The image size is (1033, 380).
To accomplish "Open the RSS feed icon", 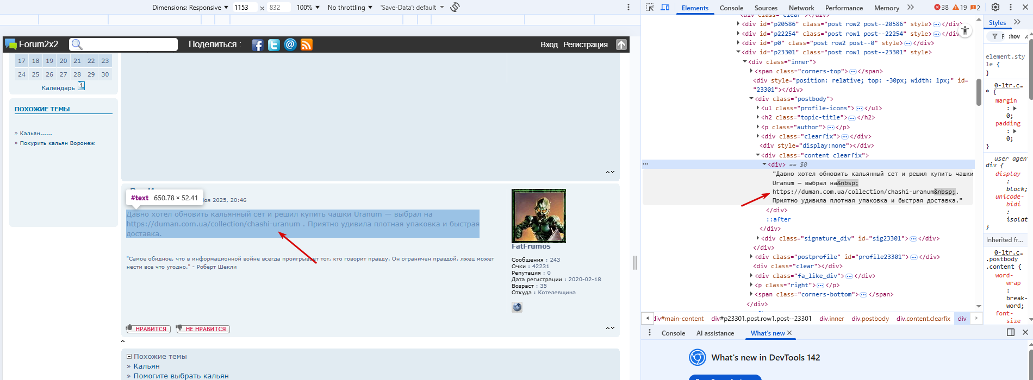I will coord(307,45).
